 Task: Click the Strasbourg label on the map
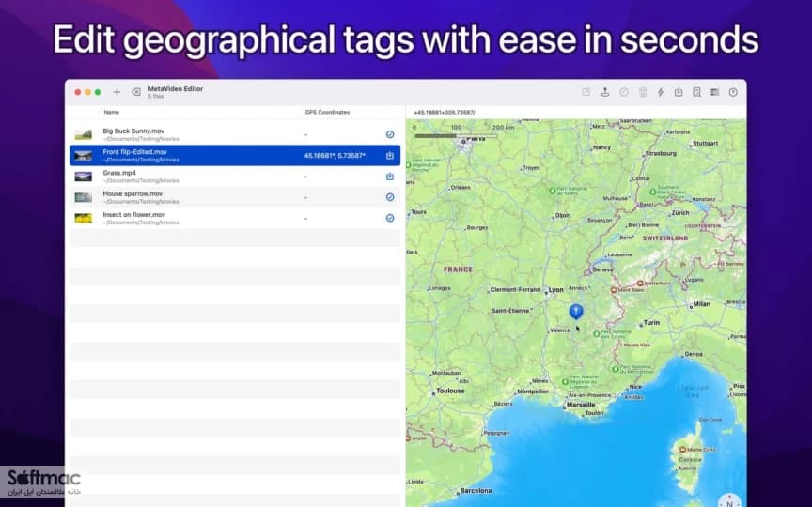coord(661,154)
